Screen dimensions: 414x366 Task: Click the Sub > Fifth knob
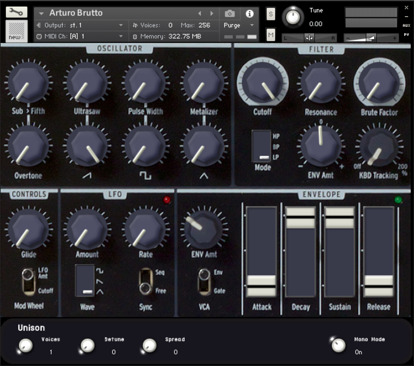point(28,83)
